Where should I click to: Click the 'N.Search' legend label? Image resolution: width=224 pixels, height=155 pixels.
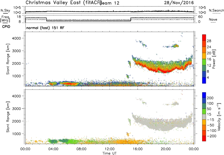[x=216, y=10]
